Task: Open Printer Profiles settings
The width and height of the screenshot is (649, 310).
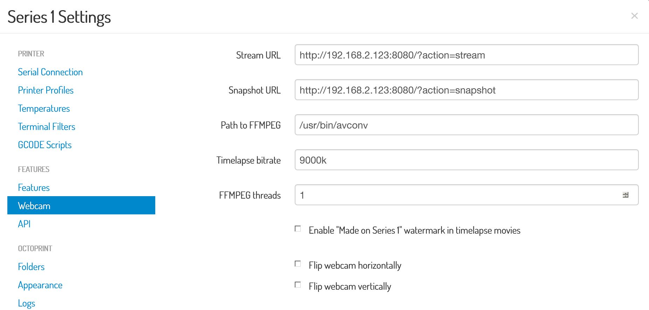Action: coord(46,90)
